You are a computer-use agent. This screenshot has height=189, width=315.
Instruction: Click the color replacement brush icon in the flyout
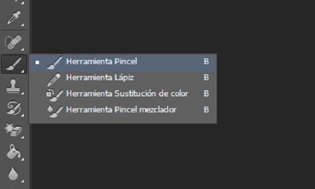[55, 94]
